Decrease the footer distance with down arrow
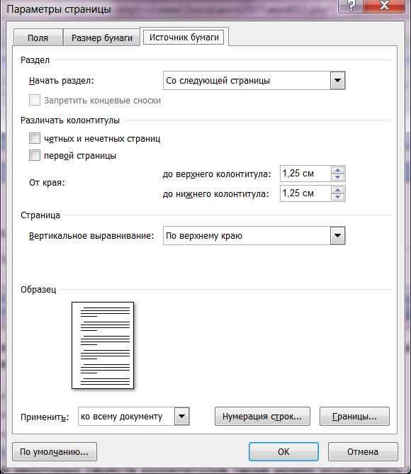The image size is (411, 474). point(337,197)
